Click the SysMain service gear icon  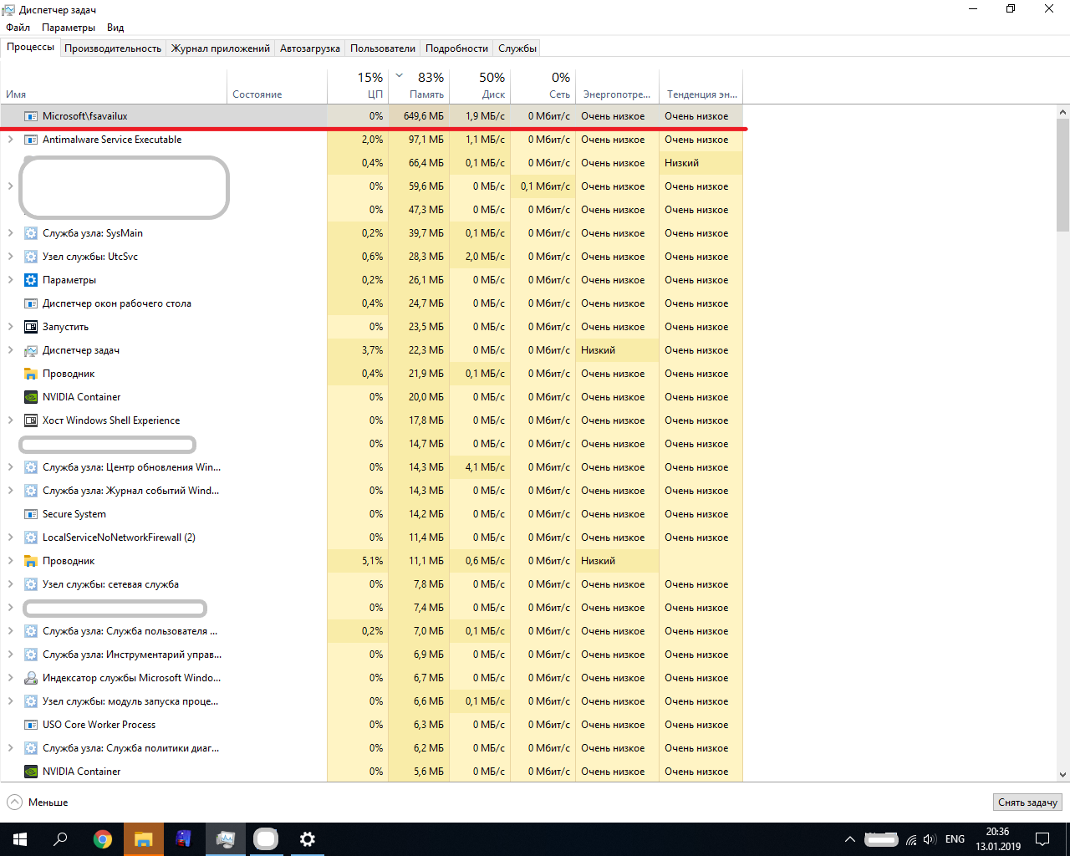coord(31,233)
